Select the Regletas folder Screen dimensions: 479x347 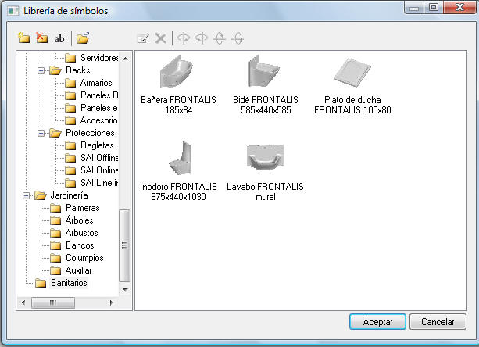click(90, 145)
